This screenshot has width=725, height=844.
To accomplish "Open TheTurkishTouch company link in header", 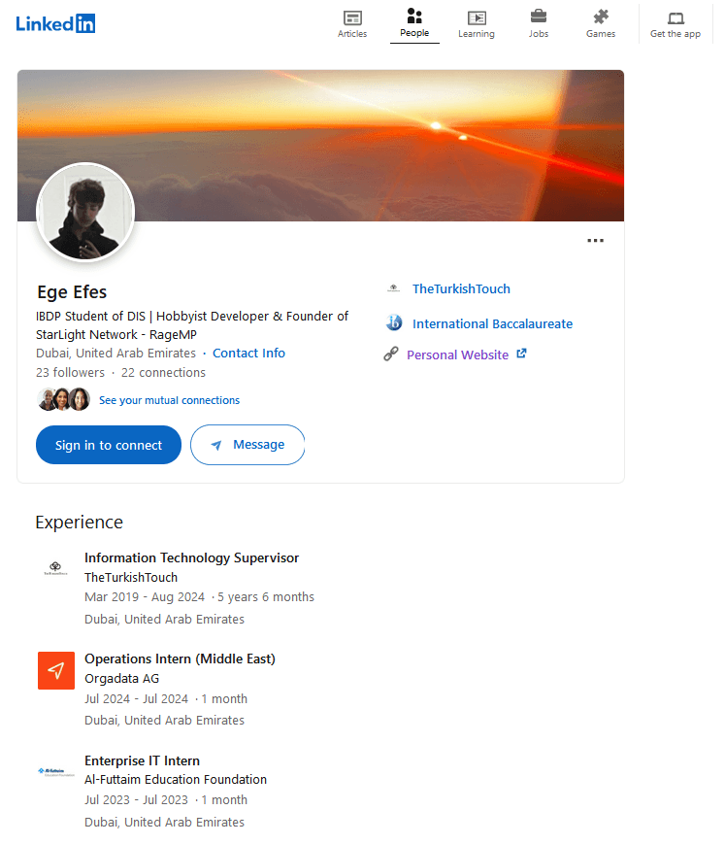I will (461, 289).
